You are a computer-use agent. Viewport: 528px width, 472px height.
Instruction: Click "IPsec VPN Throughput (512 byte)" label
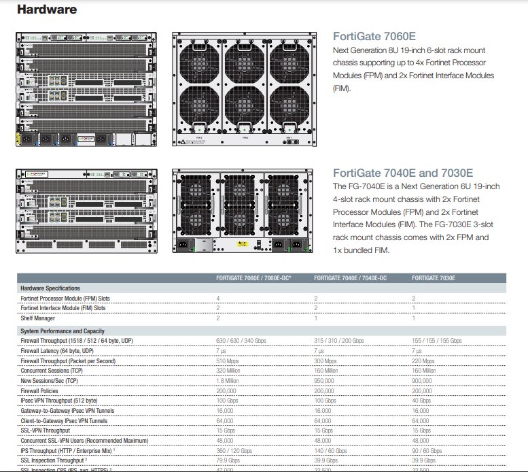pyautogui.click(x=59, y=401)
